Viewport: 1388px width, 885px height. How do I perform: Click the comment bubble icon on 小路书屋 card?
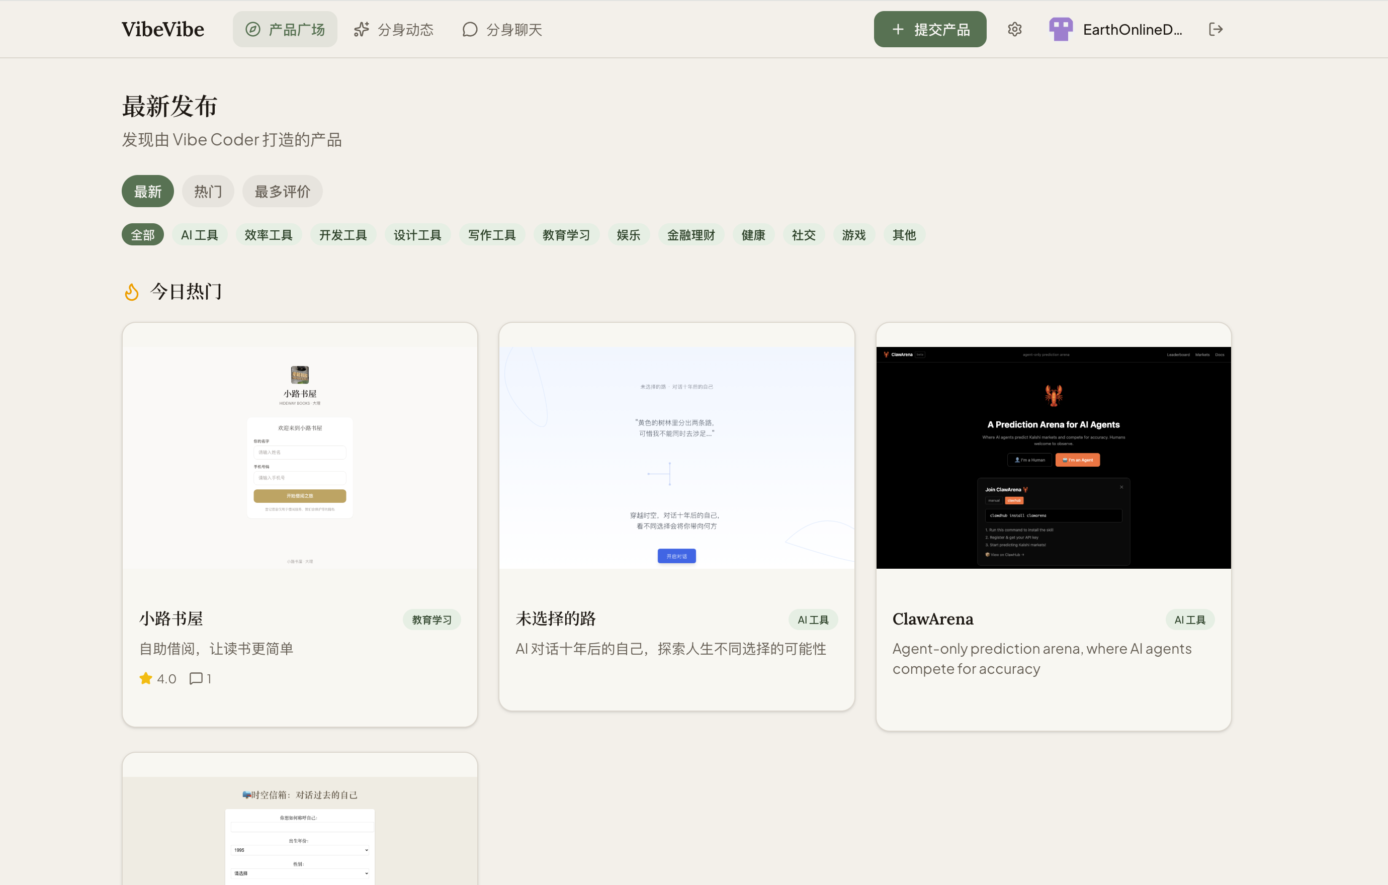pyautogui.click(x=196, y=678)
